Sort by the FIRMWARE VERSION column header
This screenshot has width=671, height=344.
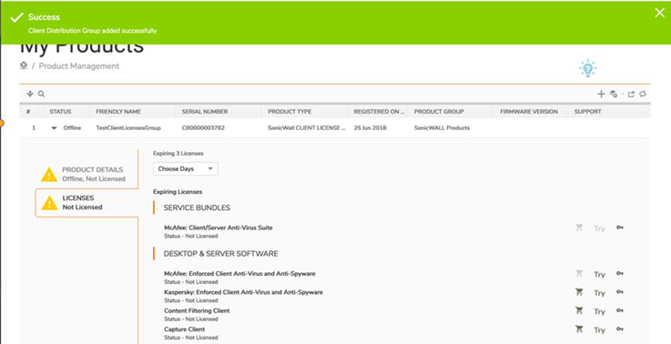point(529,111)
